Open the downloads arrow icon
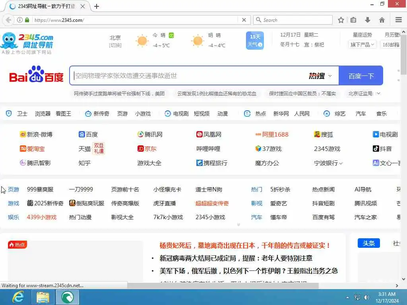This screenshot has height=305, width=407. coord(368,20)
